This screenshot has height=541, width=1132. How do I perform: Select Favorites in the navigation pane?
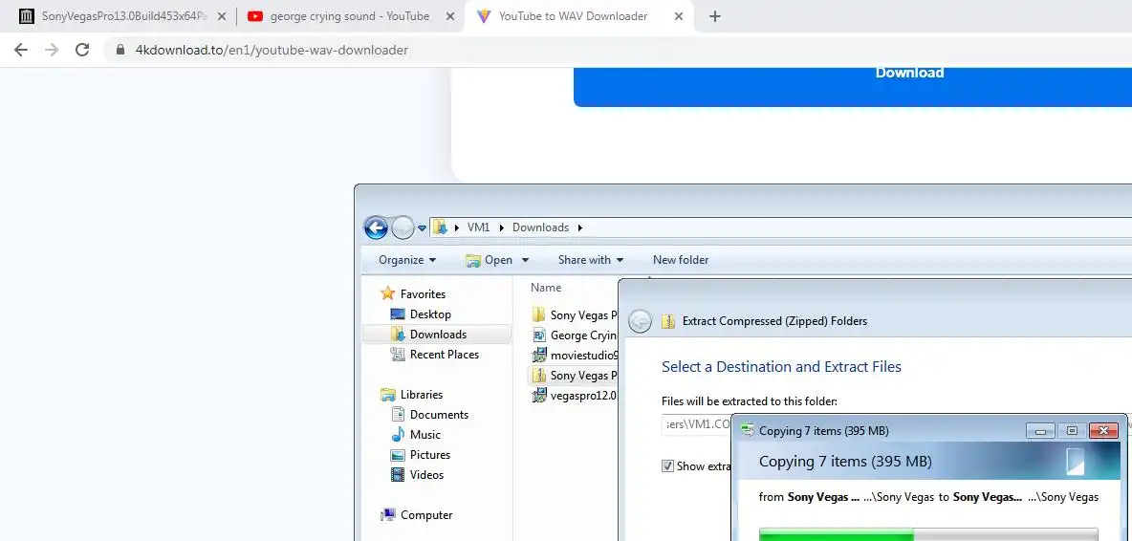[423, 294]
